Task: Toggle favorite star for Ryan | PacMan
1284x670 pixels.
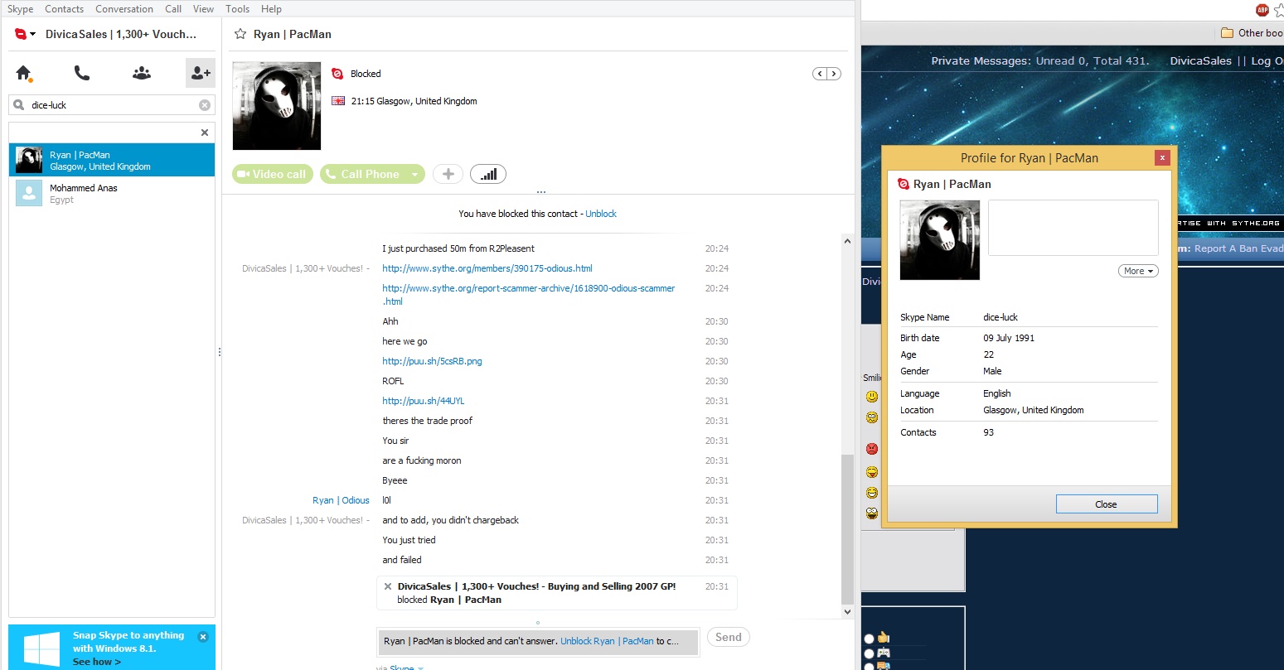Action: tap(240, 34)
